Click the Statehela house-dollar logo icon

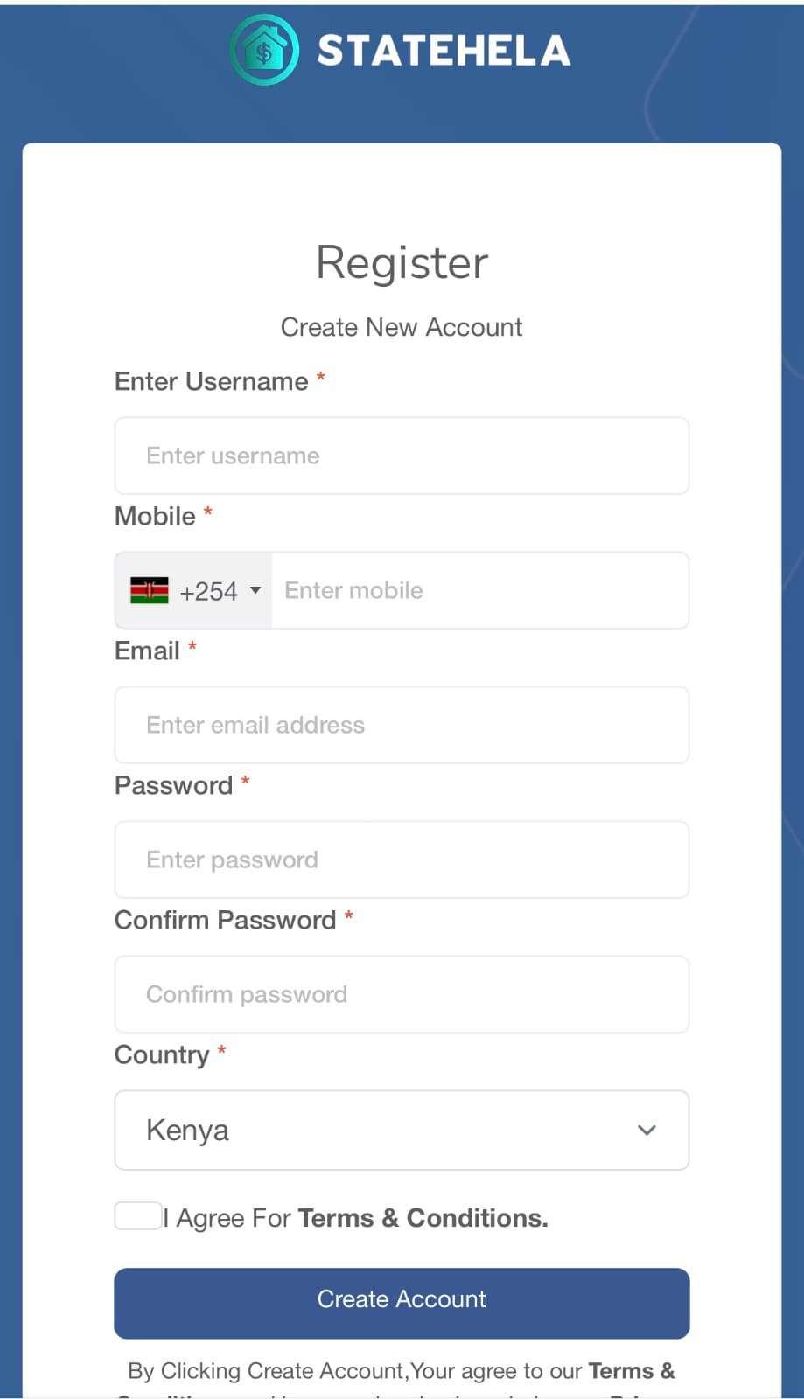pyautogui.click(x=264, y=51)
